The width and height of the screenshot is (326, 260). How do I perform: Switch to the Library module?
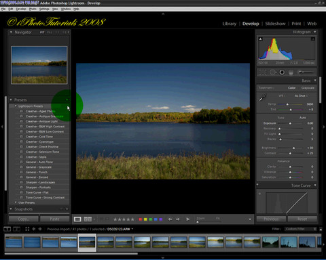click(x=230, y=24)
